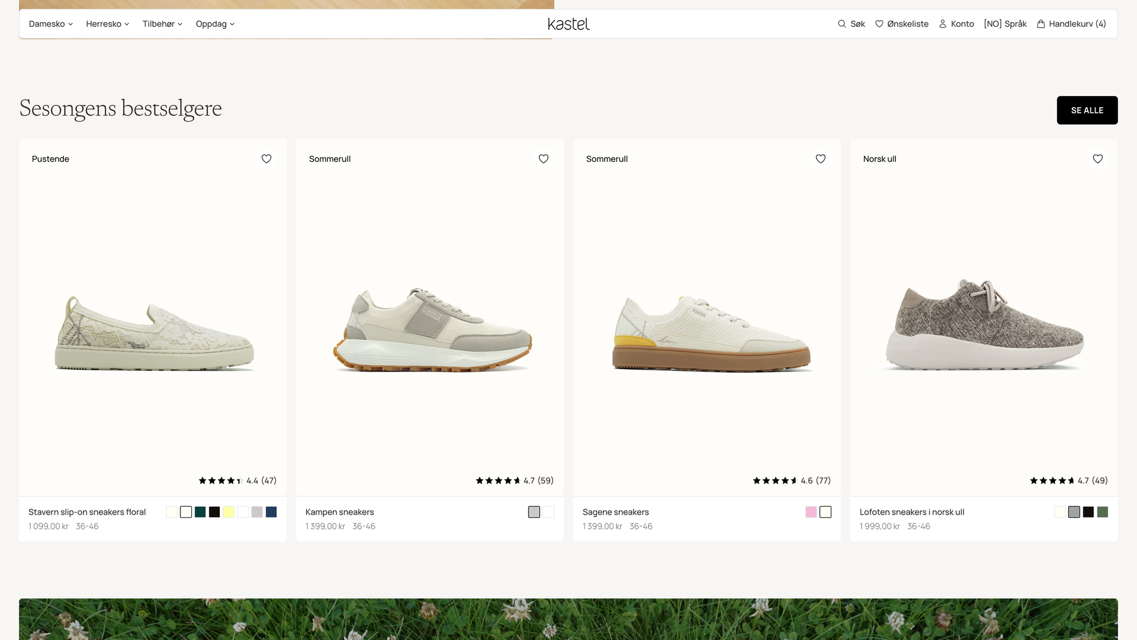Open the Tilbehør dropdown
Image resolution: width=1137 pixels, height=640 pixels.
pyautogui.click(x=162, y=24)
